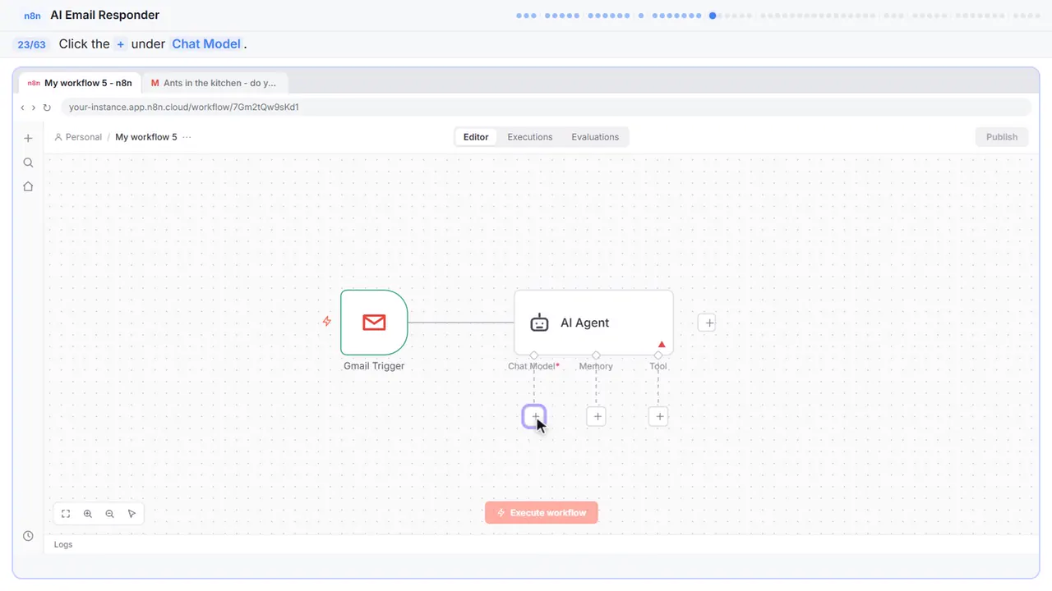Click the browser address bar
1052x591 pixels.
tap(546, 108)
